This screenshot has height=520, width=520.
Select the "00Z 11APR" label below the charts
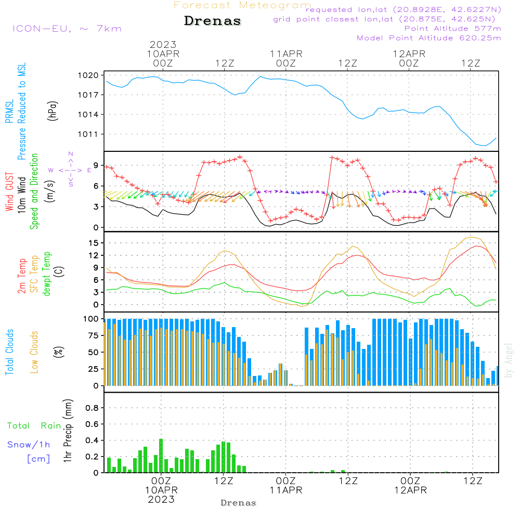[x=286, y=486]
